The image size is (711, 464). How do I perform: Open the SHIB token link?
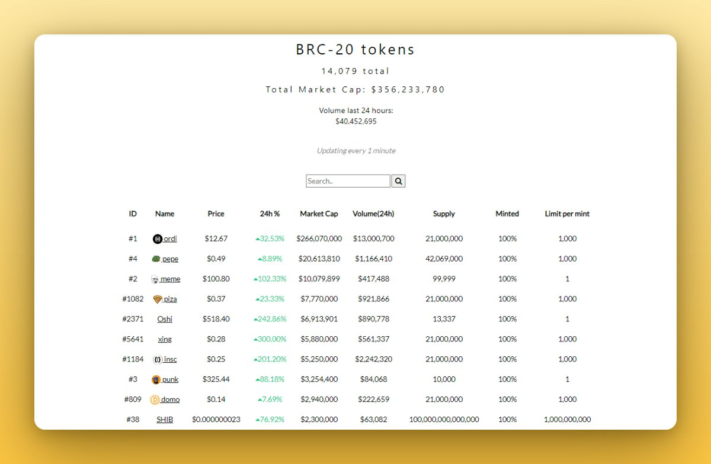click(164, 420)
